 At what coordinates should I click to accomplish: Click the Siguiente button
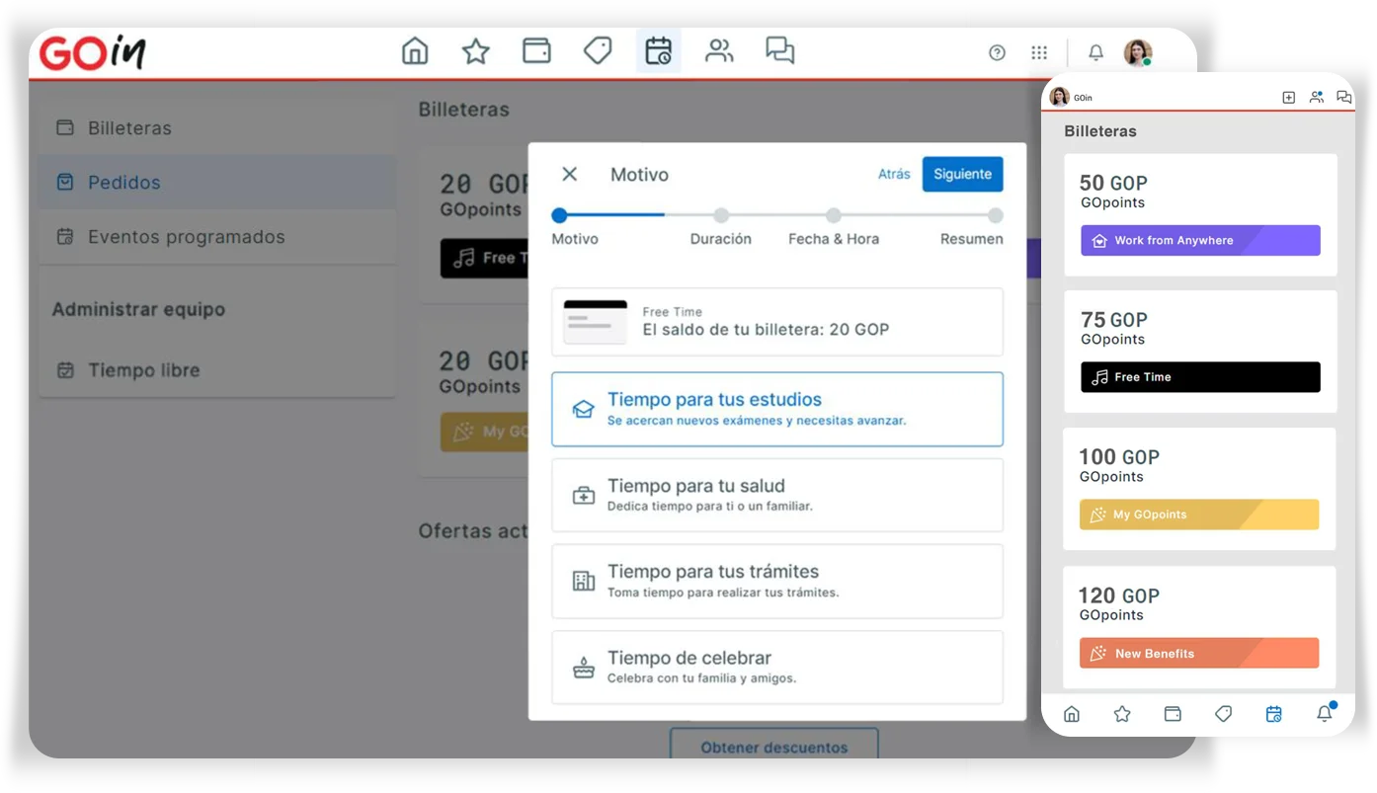point(962,174)
